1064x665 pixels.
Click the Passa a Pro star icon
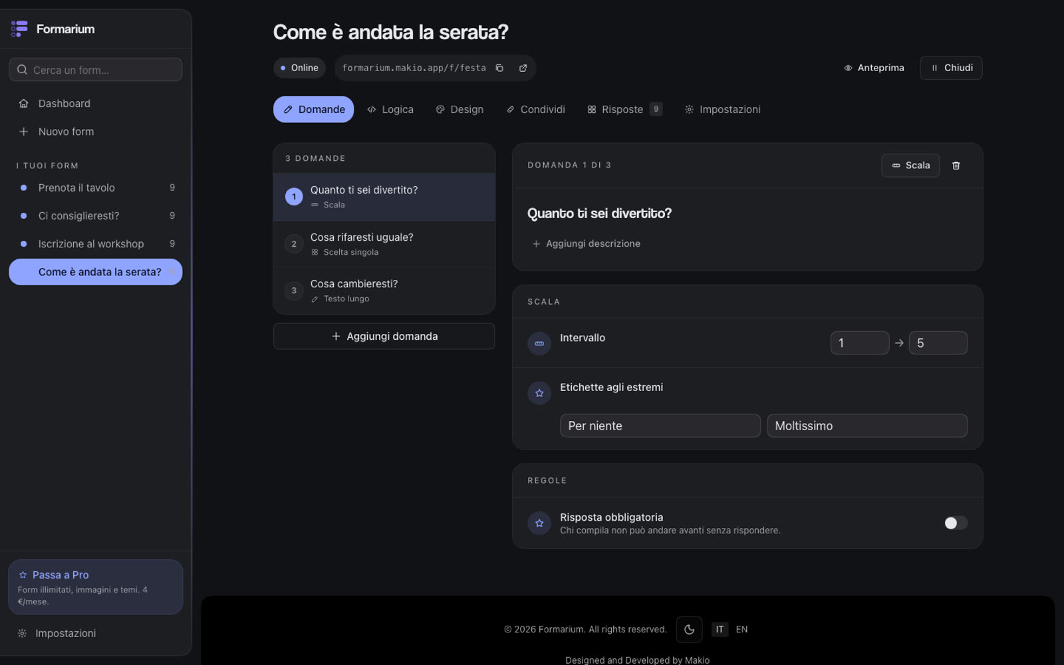click(23, 575)
